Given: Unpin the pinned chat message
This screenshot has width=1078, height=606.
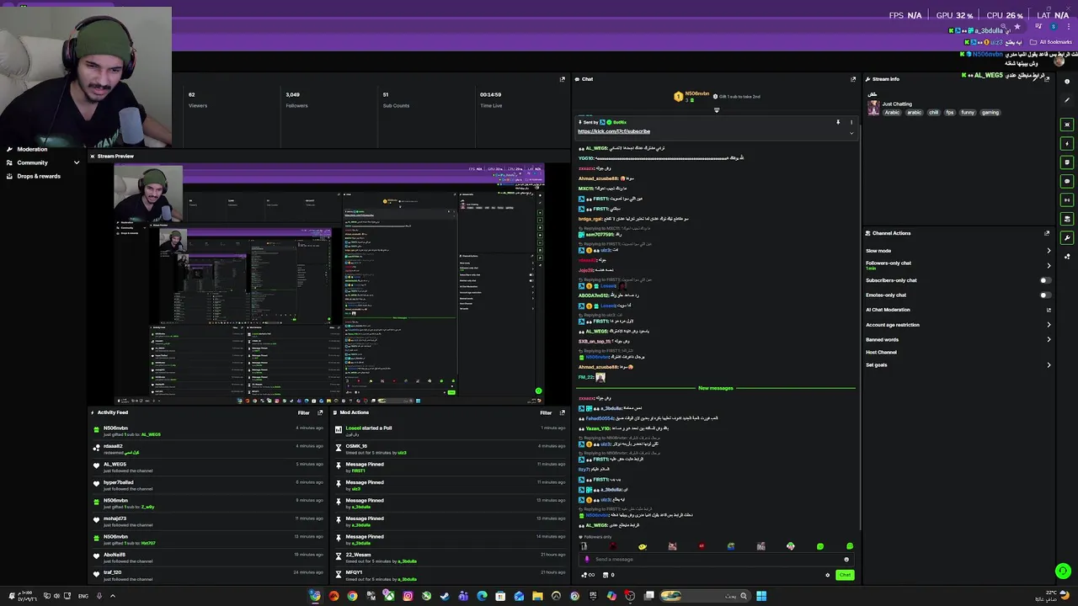Looking at the screenshot, I should [x=838, y=122].
